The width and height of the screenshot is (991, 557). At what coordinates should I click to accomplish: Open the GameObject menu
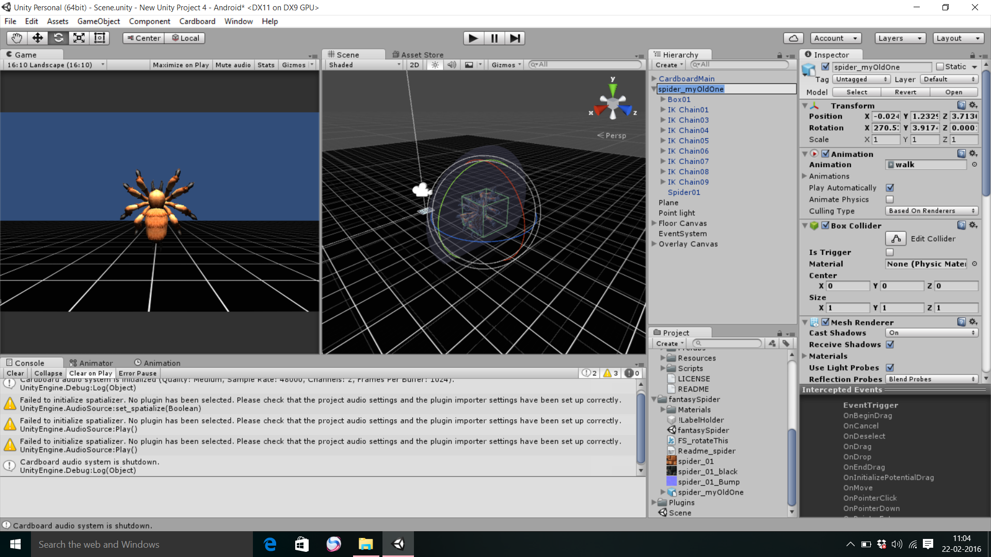98,21
